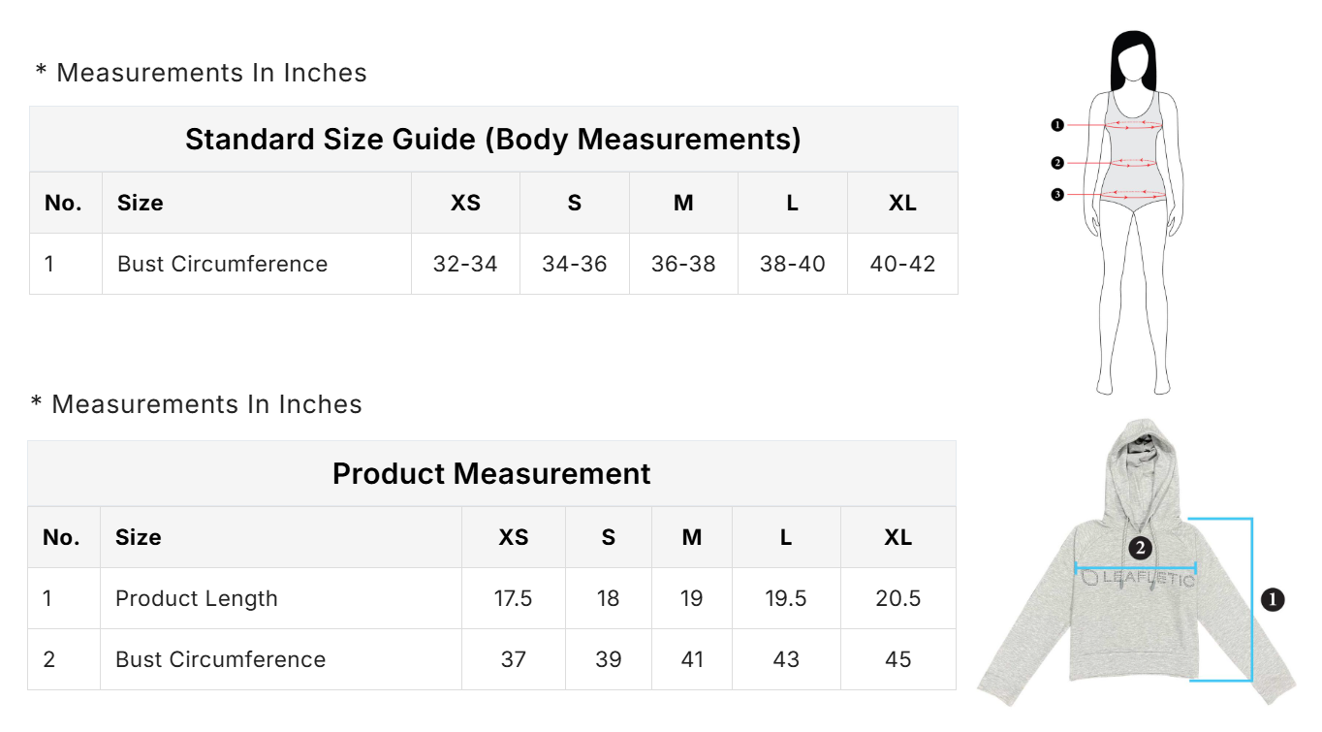The width and height of the screenshot is (1322, 732).
Task: Click the 41 bust circumference value
Action: coord(691,659)
